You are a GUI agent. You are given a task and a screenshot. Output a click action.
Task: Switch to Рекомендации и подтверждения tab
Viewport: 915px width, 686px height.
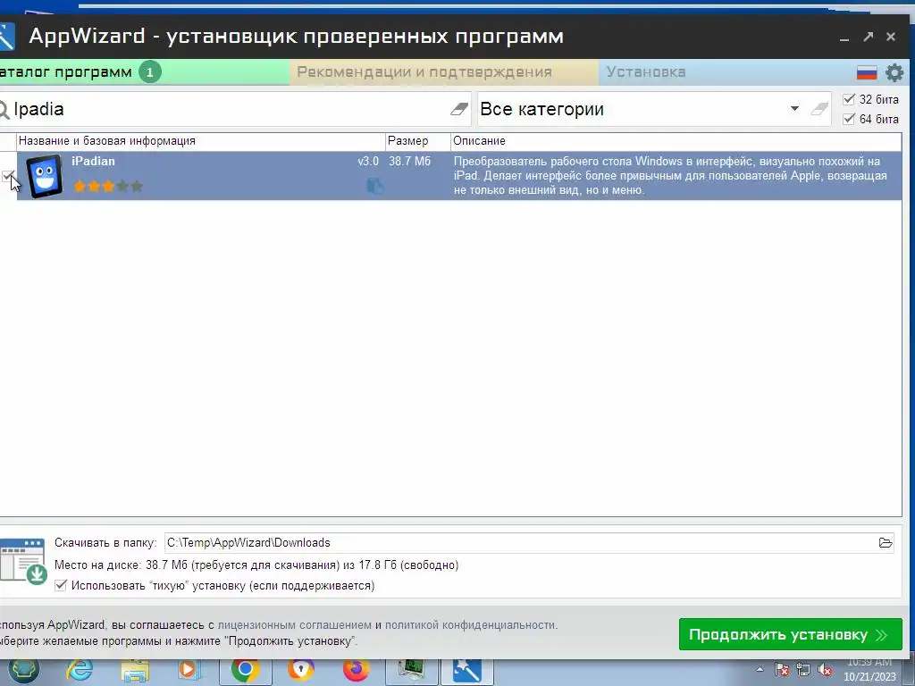click(x=443, y=71)
